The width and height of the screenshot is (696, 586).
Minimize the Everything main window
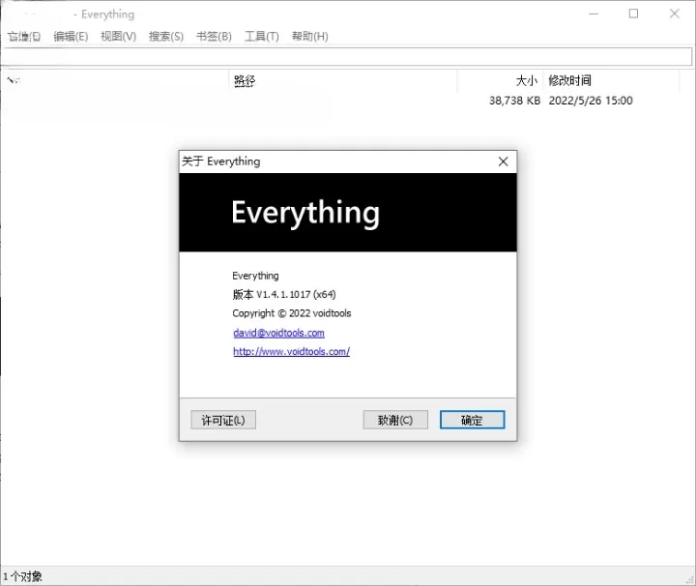point(594,14)
